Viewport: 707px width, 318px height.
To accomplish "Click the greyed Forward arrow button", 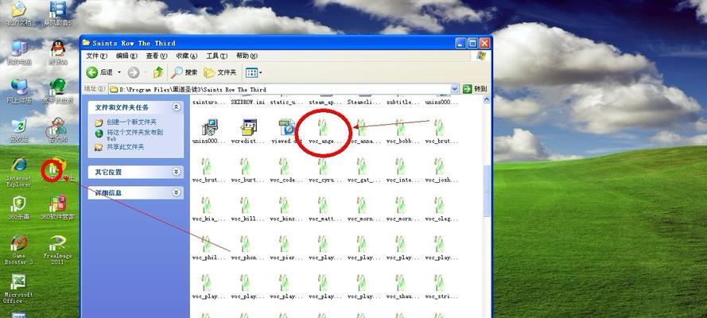I will click(x=134, y=72).
